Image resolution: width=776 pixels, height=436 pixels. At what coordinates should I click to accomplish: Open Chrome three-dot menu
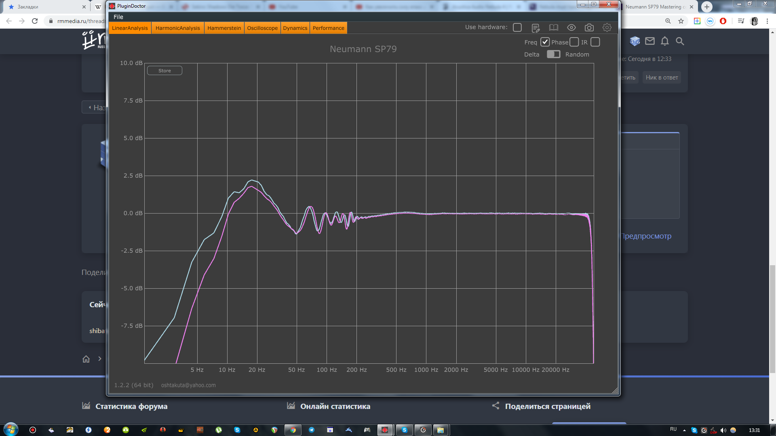[x=767, y=21]
